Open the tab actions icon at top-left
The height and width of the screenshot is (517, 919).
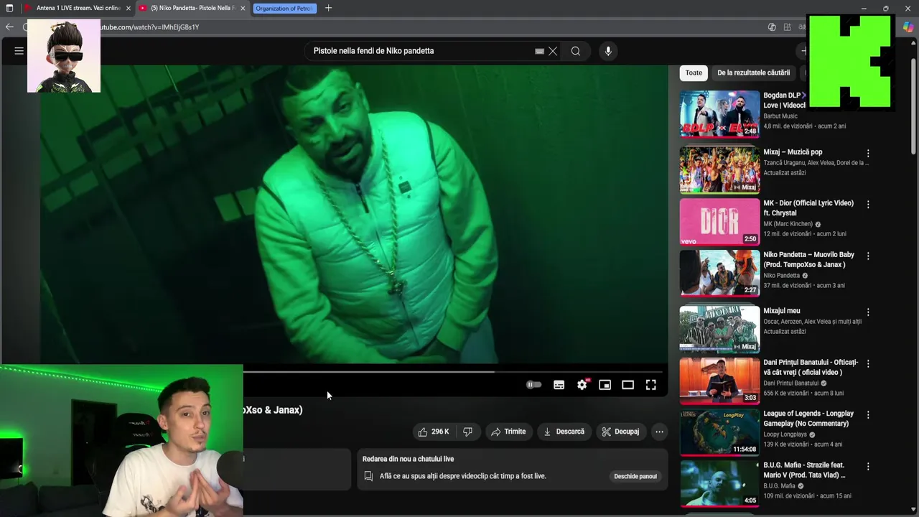point(9,8)
